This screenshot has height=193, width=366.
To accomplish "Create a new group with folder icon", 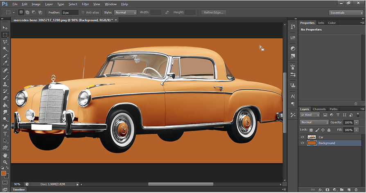I will [342, 190].
